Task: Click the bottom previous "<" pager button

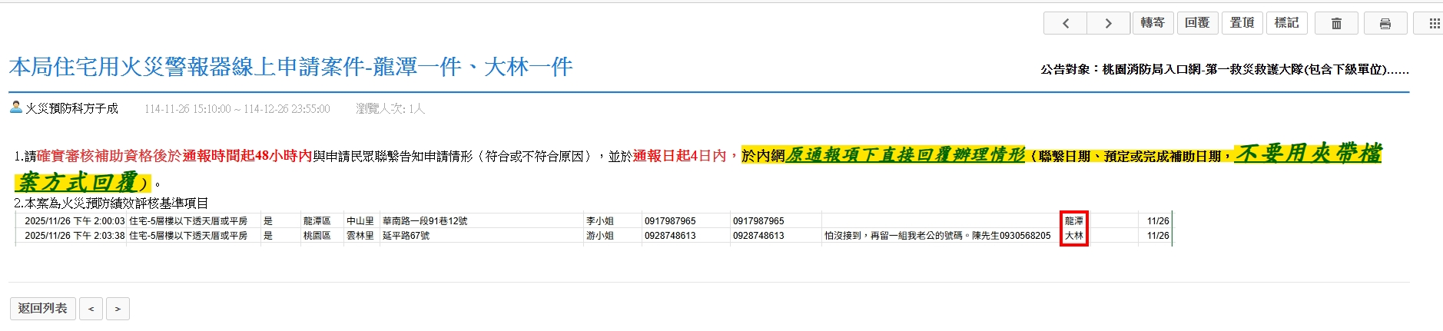Action: [x=91, y=309]
